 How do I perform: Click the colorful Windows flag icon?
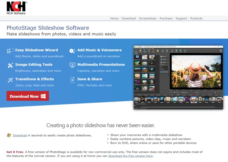(9, 135)
